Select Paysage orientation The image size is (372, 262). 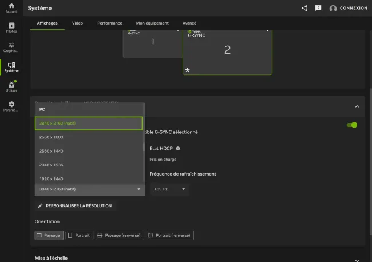49,236
